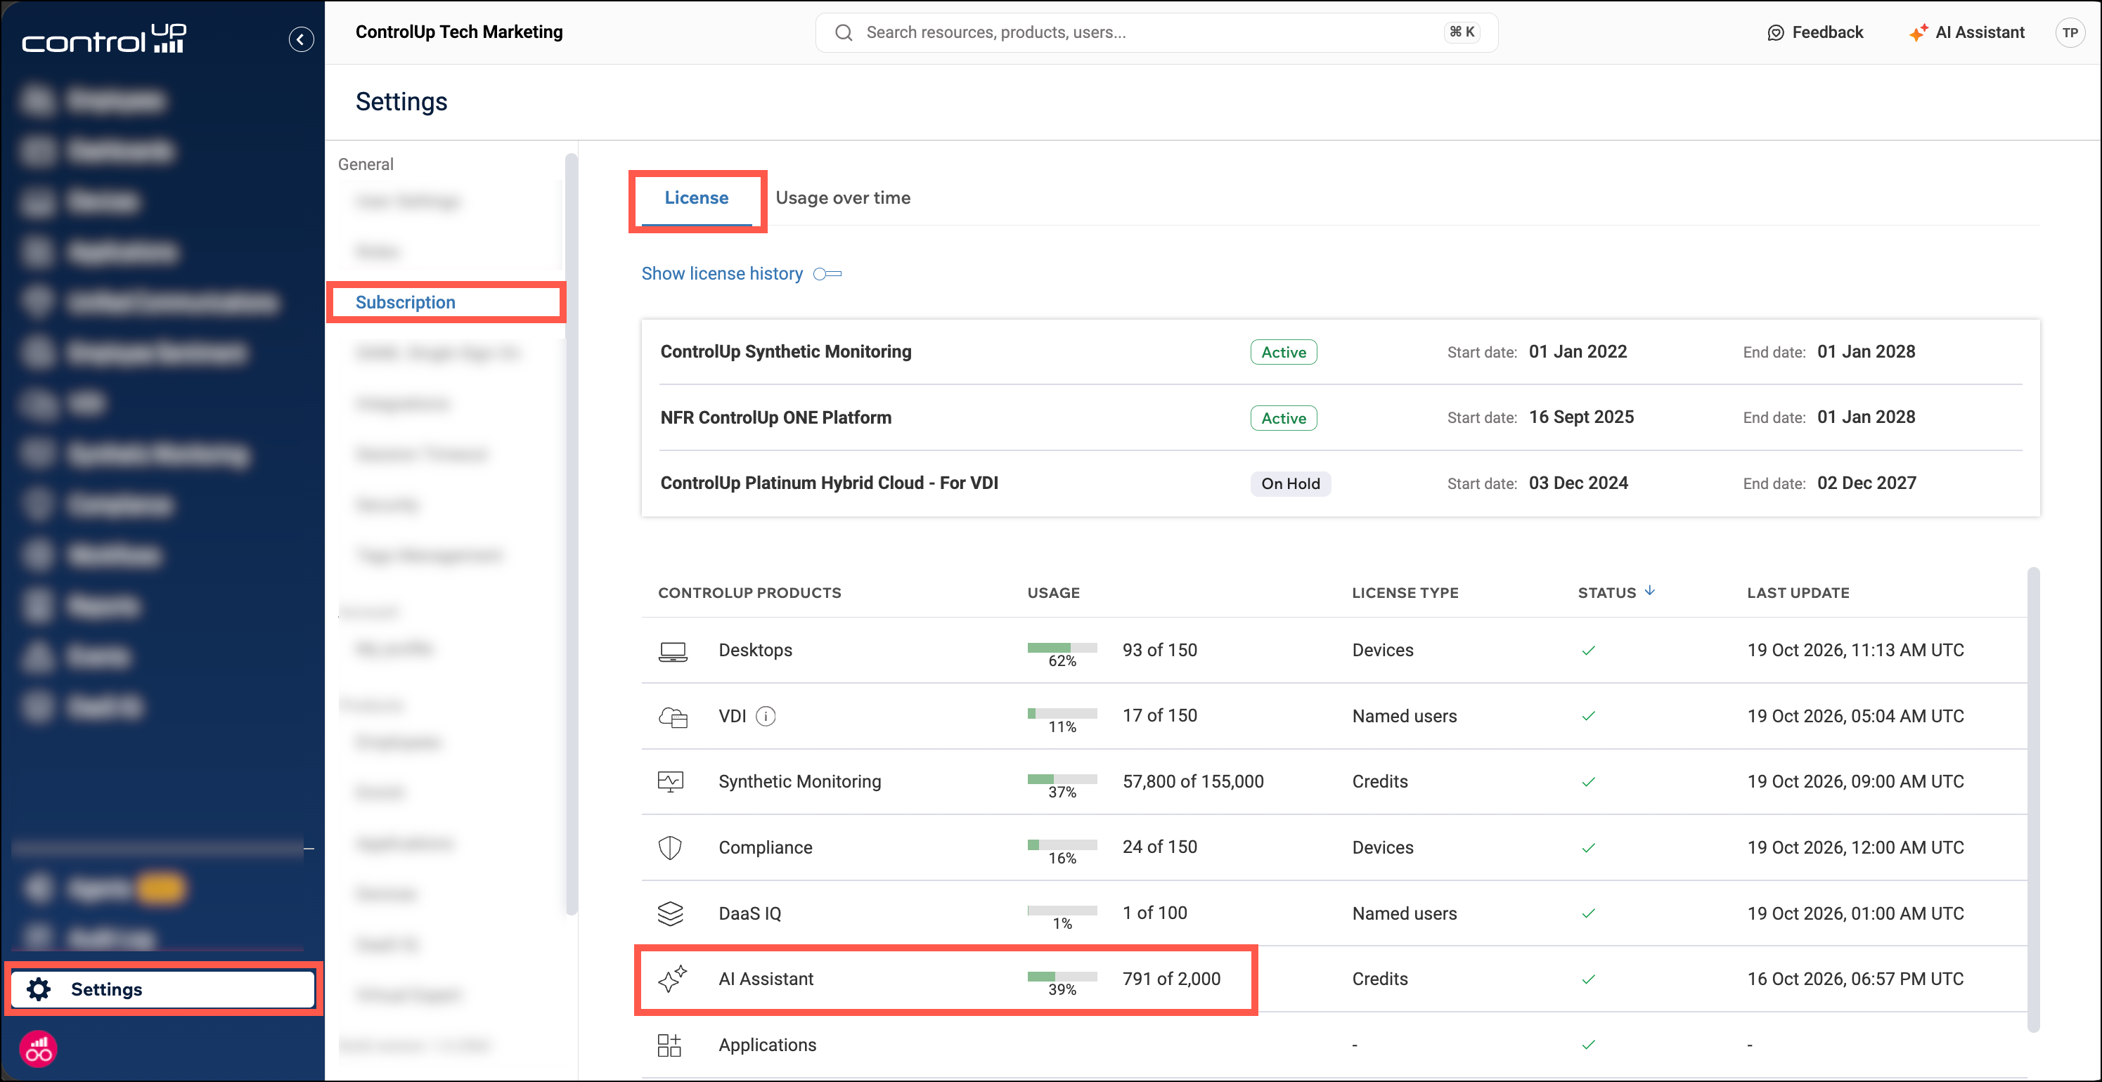This screenshot has height=1082, width=2102.
Task: Switch to the License tab
Action: 696,198
